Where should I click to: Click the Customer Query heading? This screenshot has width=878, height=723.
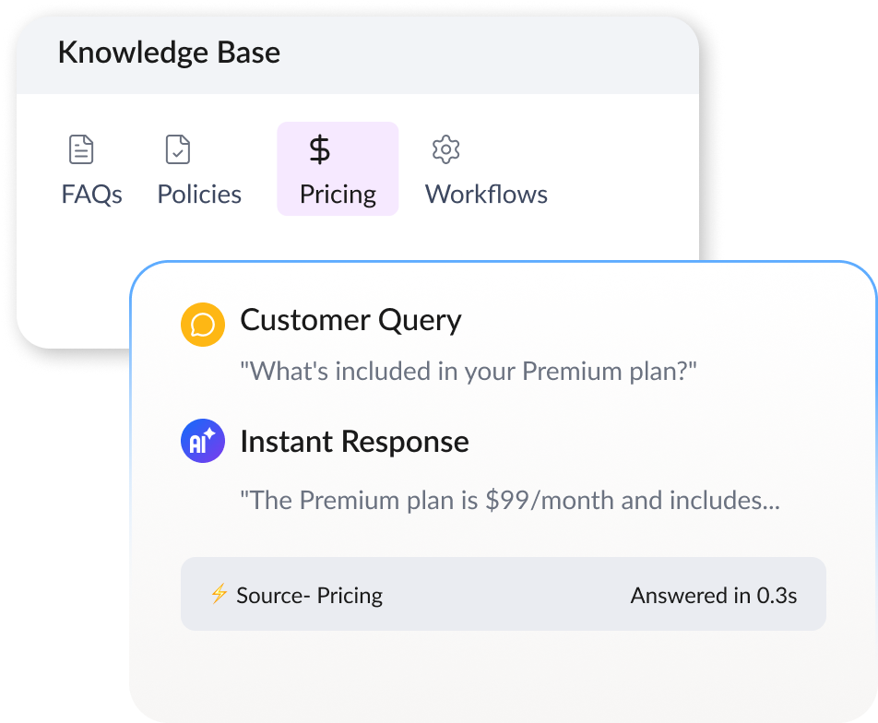[350, 320]
